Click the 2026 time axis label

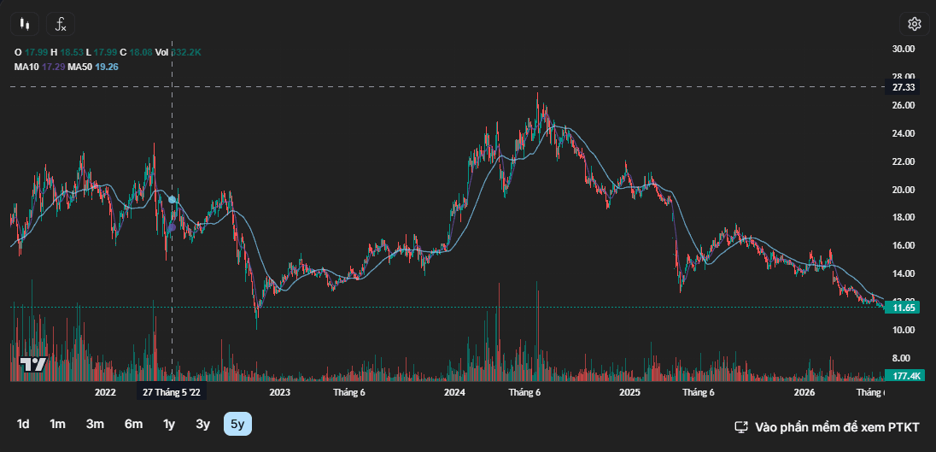(x=804, y=392)
